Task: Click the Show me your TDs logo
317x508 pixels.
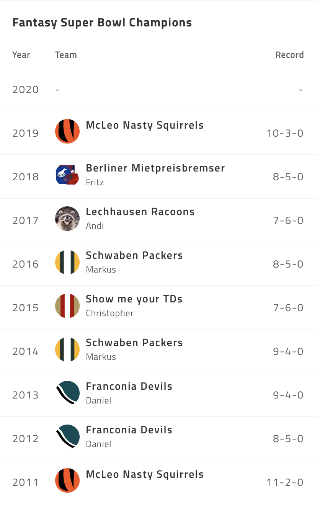Action: tap(67, 306)
